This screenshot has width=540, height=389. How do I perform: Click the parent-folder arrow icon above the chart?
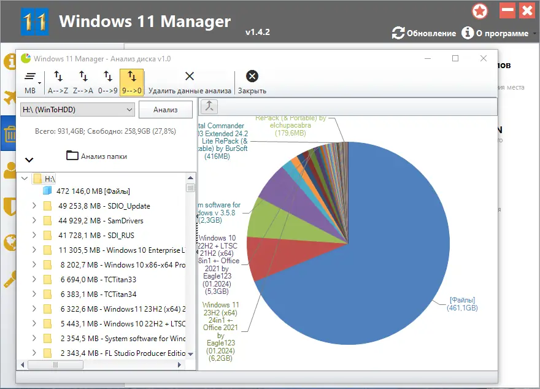pyautogui.click(x=209, y=106)
